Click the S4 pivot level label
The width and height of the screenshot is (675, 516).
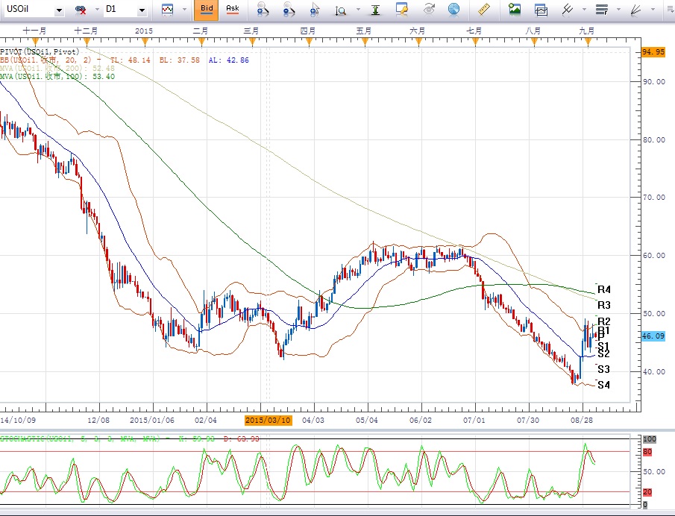[603, 386]
